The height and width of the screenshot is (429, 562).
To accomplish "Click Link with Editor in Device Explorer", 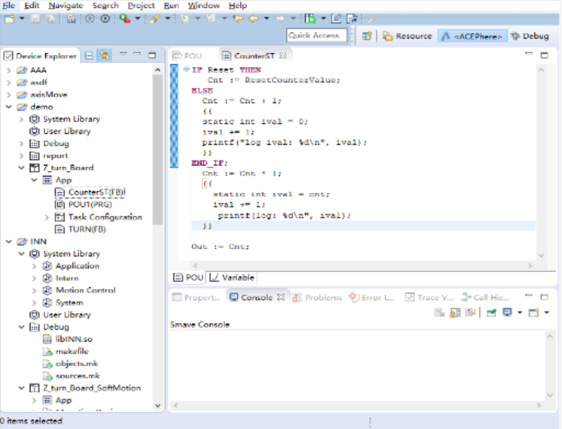I will point(104,56).
